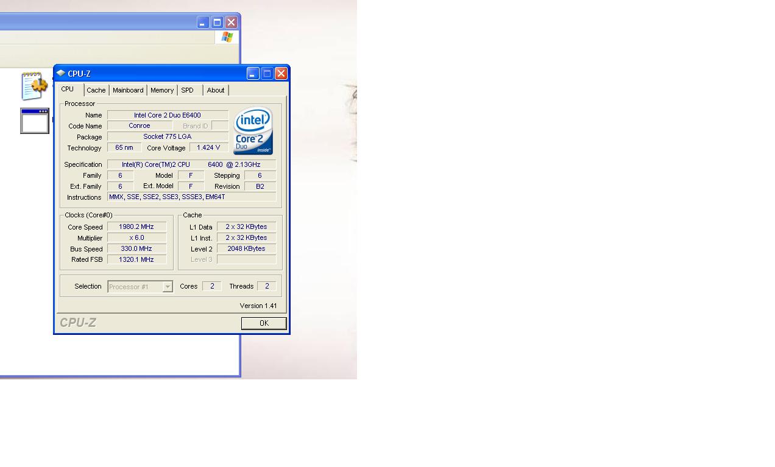Click the bus speed value '330.0 MHz'
Viewport: 775px width, 467px height.
(x=136, y=248)
